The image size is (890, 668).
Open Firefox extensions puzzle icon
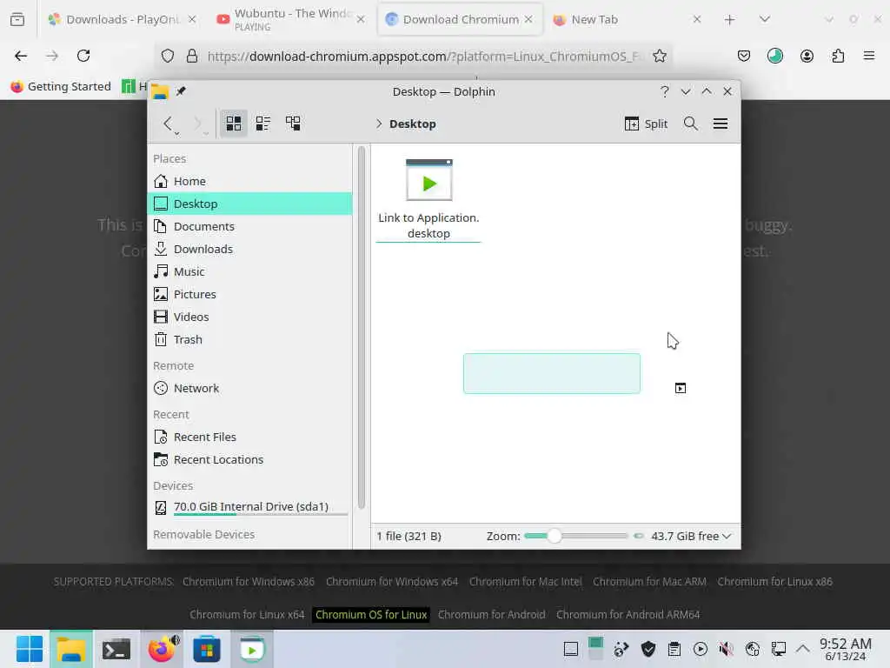point(838,56)
